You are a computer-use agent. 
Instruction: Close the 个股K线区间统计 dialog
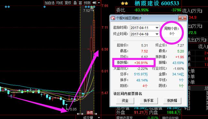click(182, 18)
